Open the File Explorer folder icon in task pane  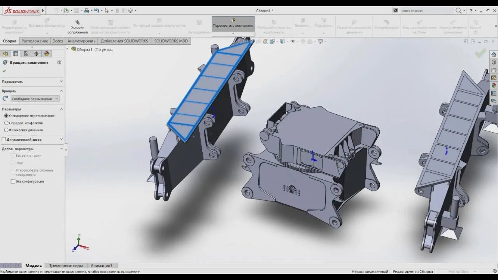[494, 70]
